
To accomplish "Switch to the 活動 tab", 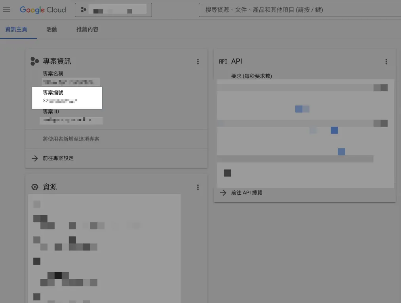I will coord(52,29).
